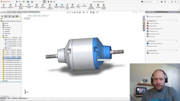The height and width of the screenshot is (101, 180).
Task: Click the Zoom to Fit magnifier icon
Action: coord(68,12)
